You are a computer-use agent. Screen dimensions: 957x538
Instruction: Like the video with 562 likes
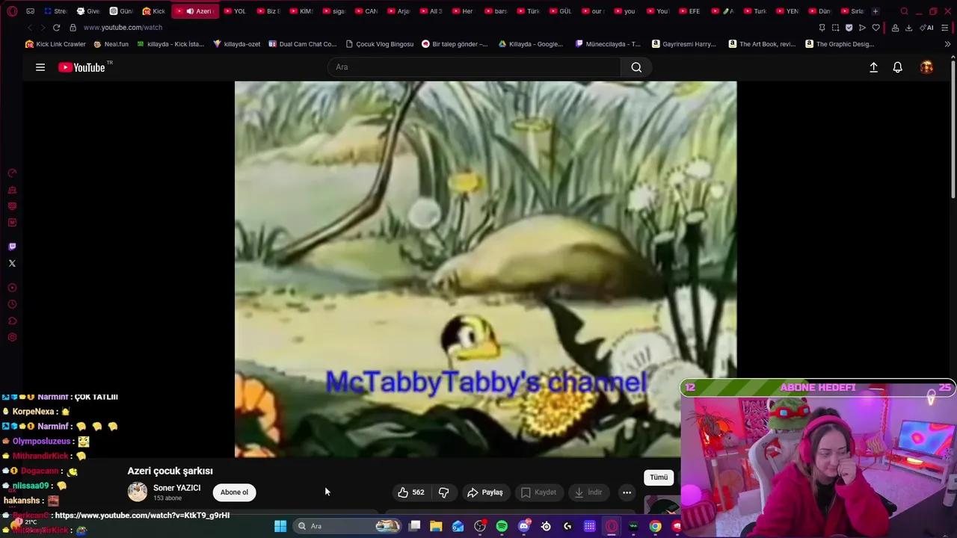[x=410, y=492]
